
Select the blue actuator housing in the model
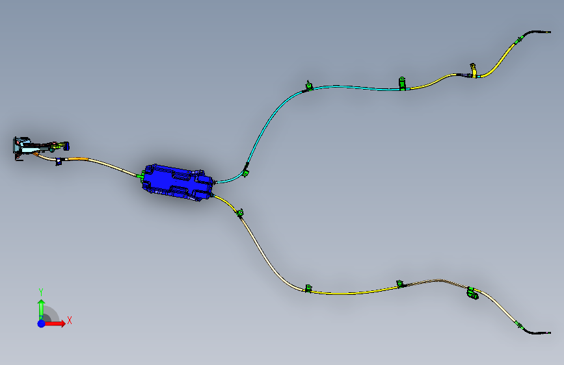pyautogui.click(x=177, y=183)
